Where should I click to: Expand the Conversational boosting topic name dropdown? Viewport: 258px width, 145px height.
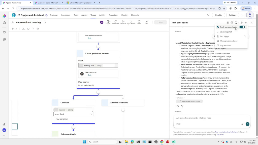click(x=45, y=22)
